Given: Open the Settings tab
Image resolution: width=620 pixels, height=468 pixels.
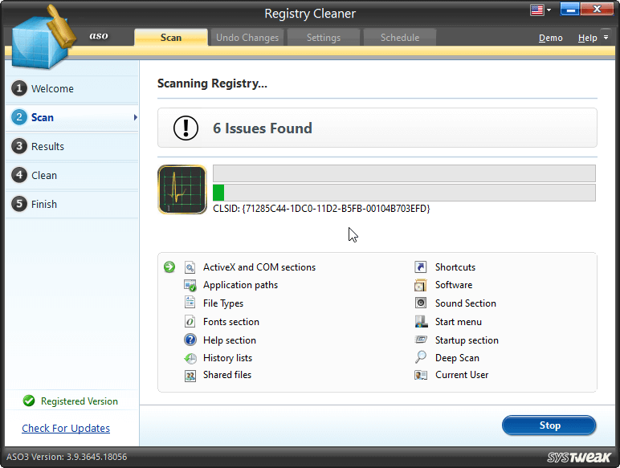Looking at the screenshot, I should coord(324,38).
